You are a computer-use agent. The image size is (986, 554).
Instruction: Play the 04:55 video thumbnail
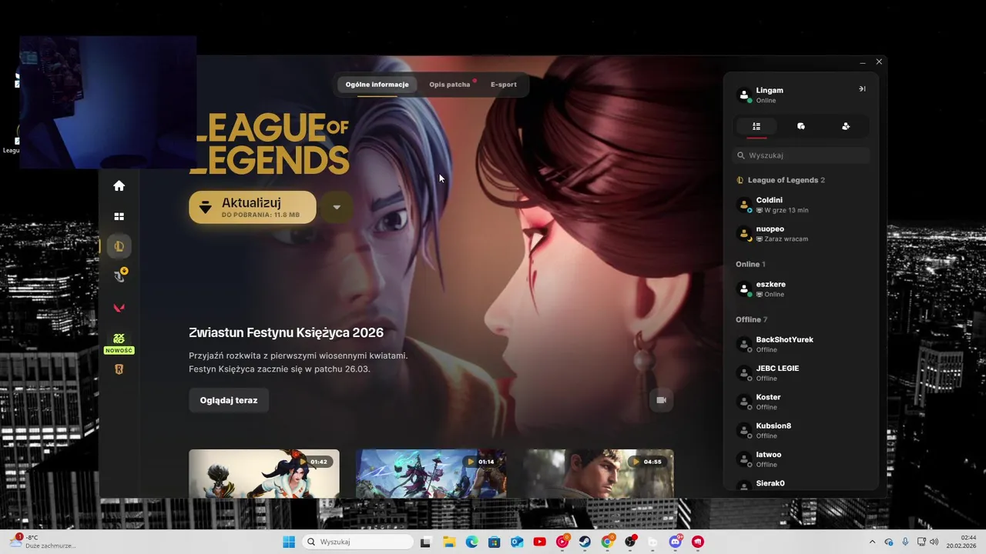click(599, 473)
